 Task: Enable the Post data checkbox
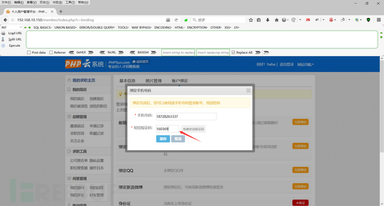[29, 52]
